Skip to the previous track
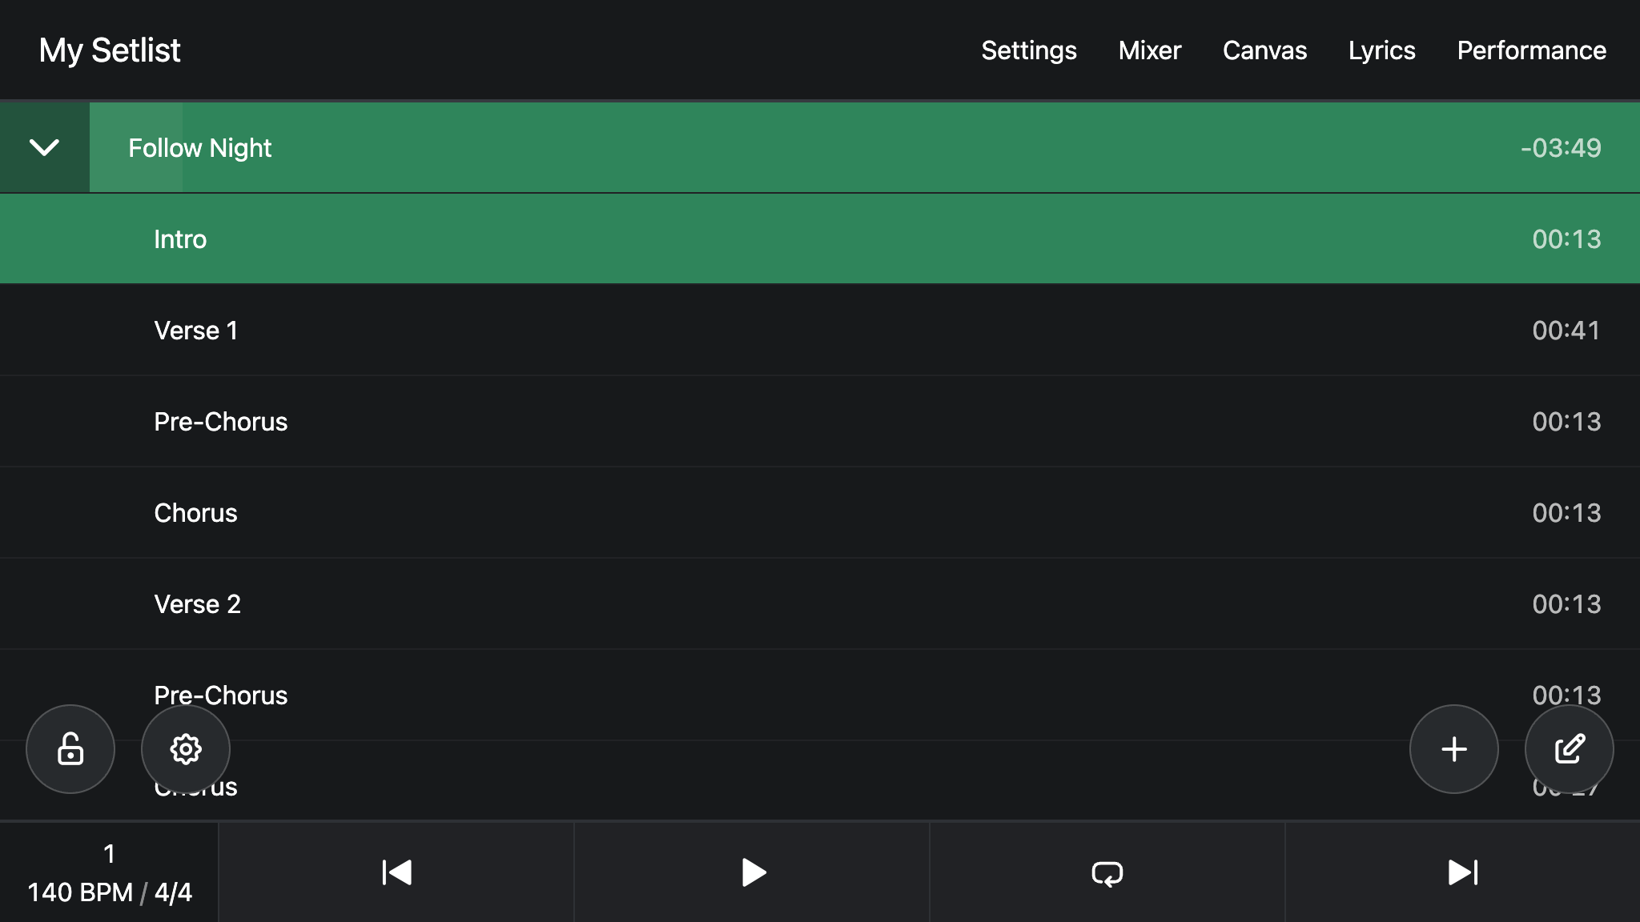This screenshot has height=922, width=1640. click(x=396, y=872)
